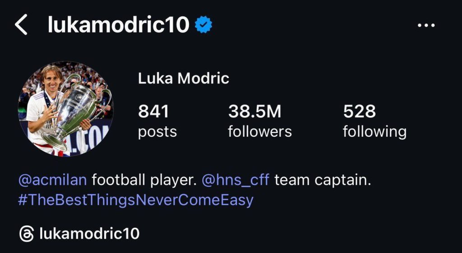462x253 pixels.
Task: Open the "following" list label
Action: pyautogui.click(x=374, y=132)
